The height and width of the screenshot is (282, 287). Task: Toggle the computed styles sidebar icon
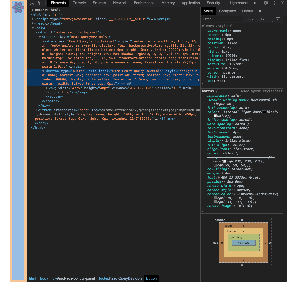click(278, 19)
